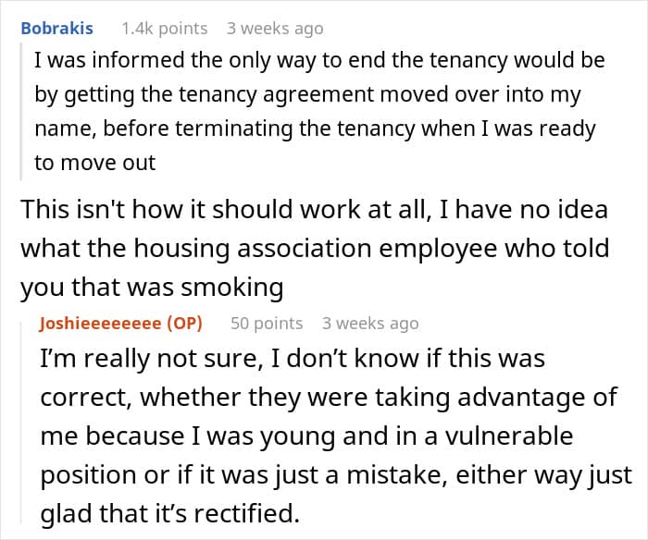Open Bobrakis comment's 3 weeks ago timestamp
The image size is (648, 540).
[x=275, y=29]
